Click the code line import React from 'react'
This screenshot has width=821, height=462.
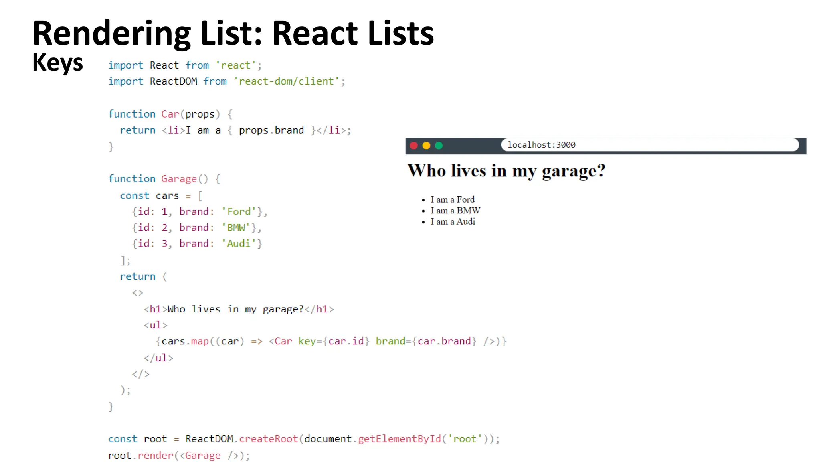pyautogui.click(x=185, y=65)
